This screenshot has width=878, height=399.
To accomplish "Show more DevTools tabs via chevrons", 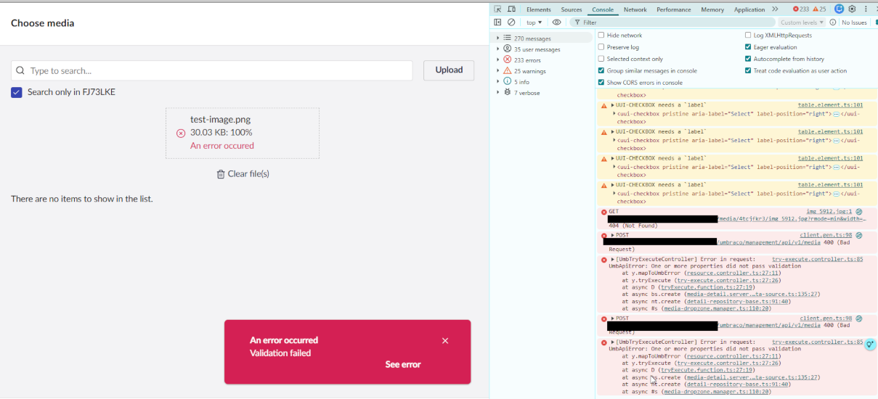I will [775, 9].
